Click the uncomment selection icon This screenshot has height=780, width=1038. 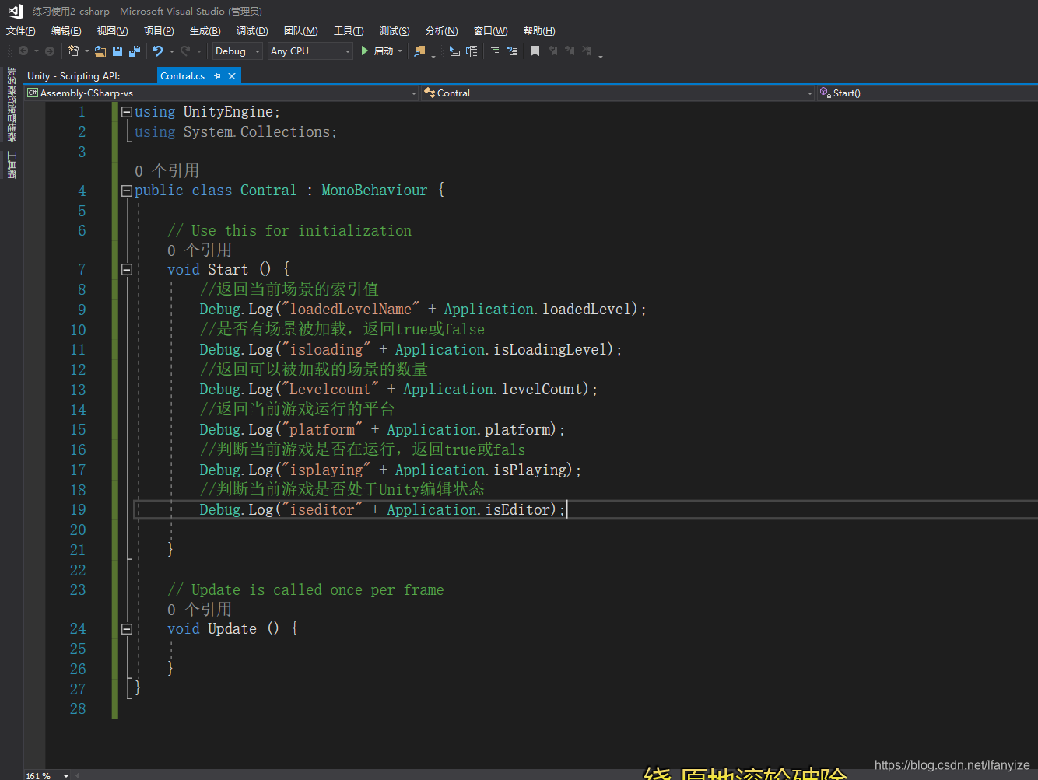(472, 51)
